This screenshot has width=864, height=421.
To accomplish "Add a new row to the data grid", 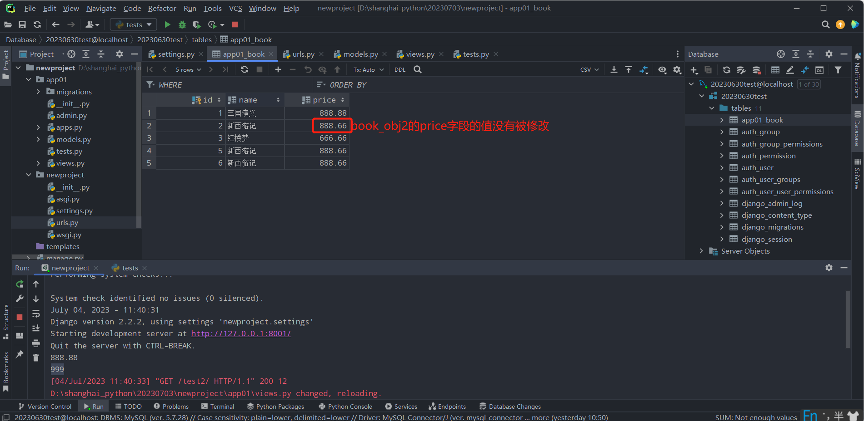I will pyautogui.click(x=278, y=69).
